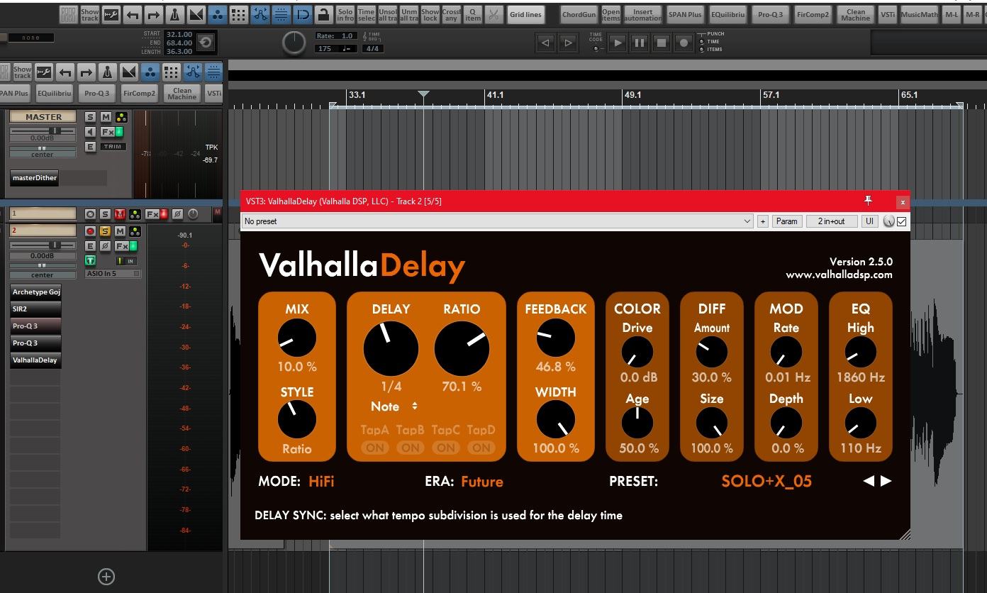Open the 4/4 time signature selector

coord(372,49)
